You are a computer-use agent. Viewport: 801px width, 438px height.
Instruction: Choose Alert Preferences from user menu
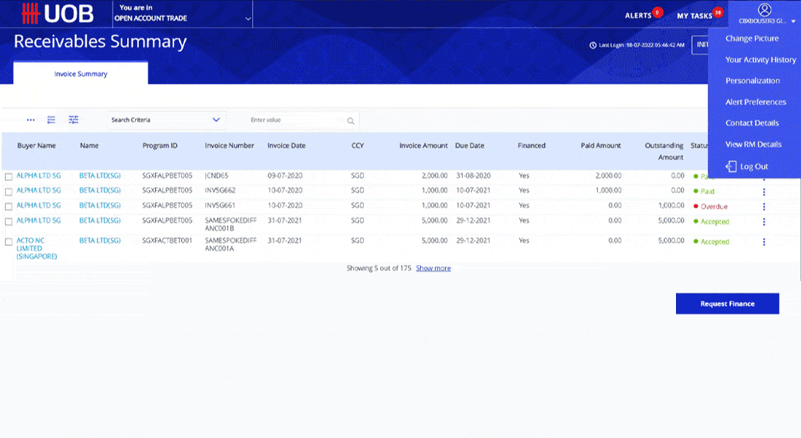[x=756, y=102]
